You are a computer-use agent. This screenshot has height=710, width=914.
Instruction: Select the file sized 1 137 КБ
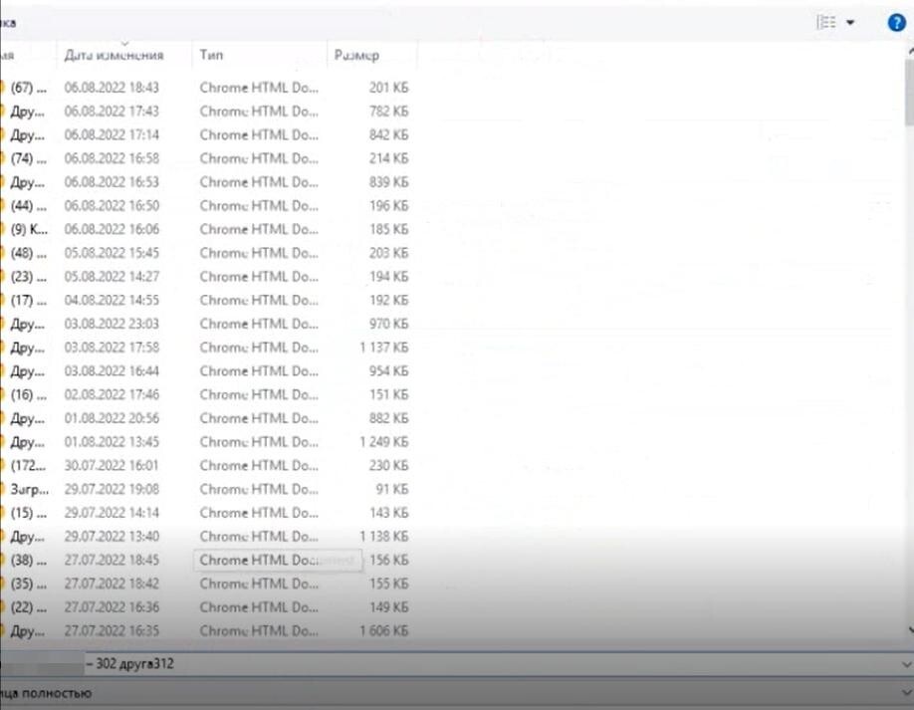(384, 348)
